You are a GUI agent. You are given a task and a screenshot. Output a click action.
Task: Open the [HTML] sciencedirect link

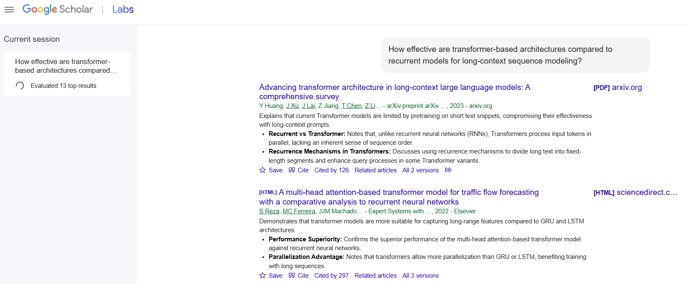635,192
